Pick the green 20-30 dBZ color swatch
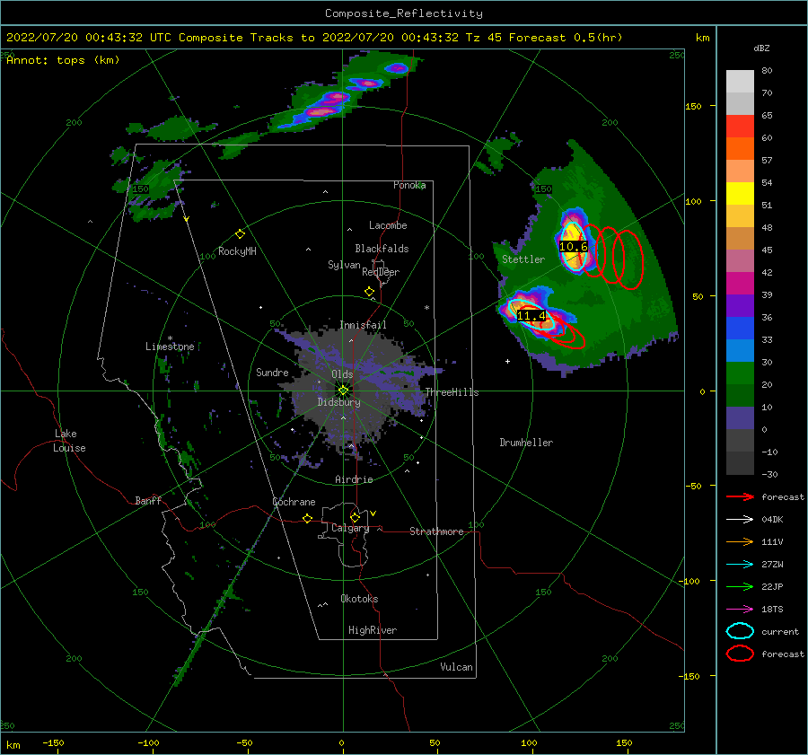Screen dimensions: 808x755 point(740,373)
